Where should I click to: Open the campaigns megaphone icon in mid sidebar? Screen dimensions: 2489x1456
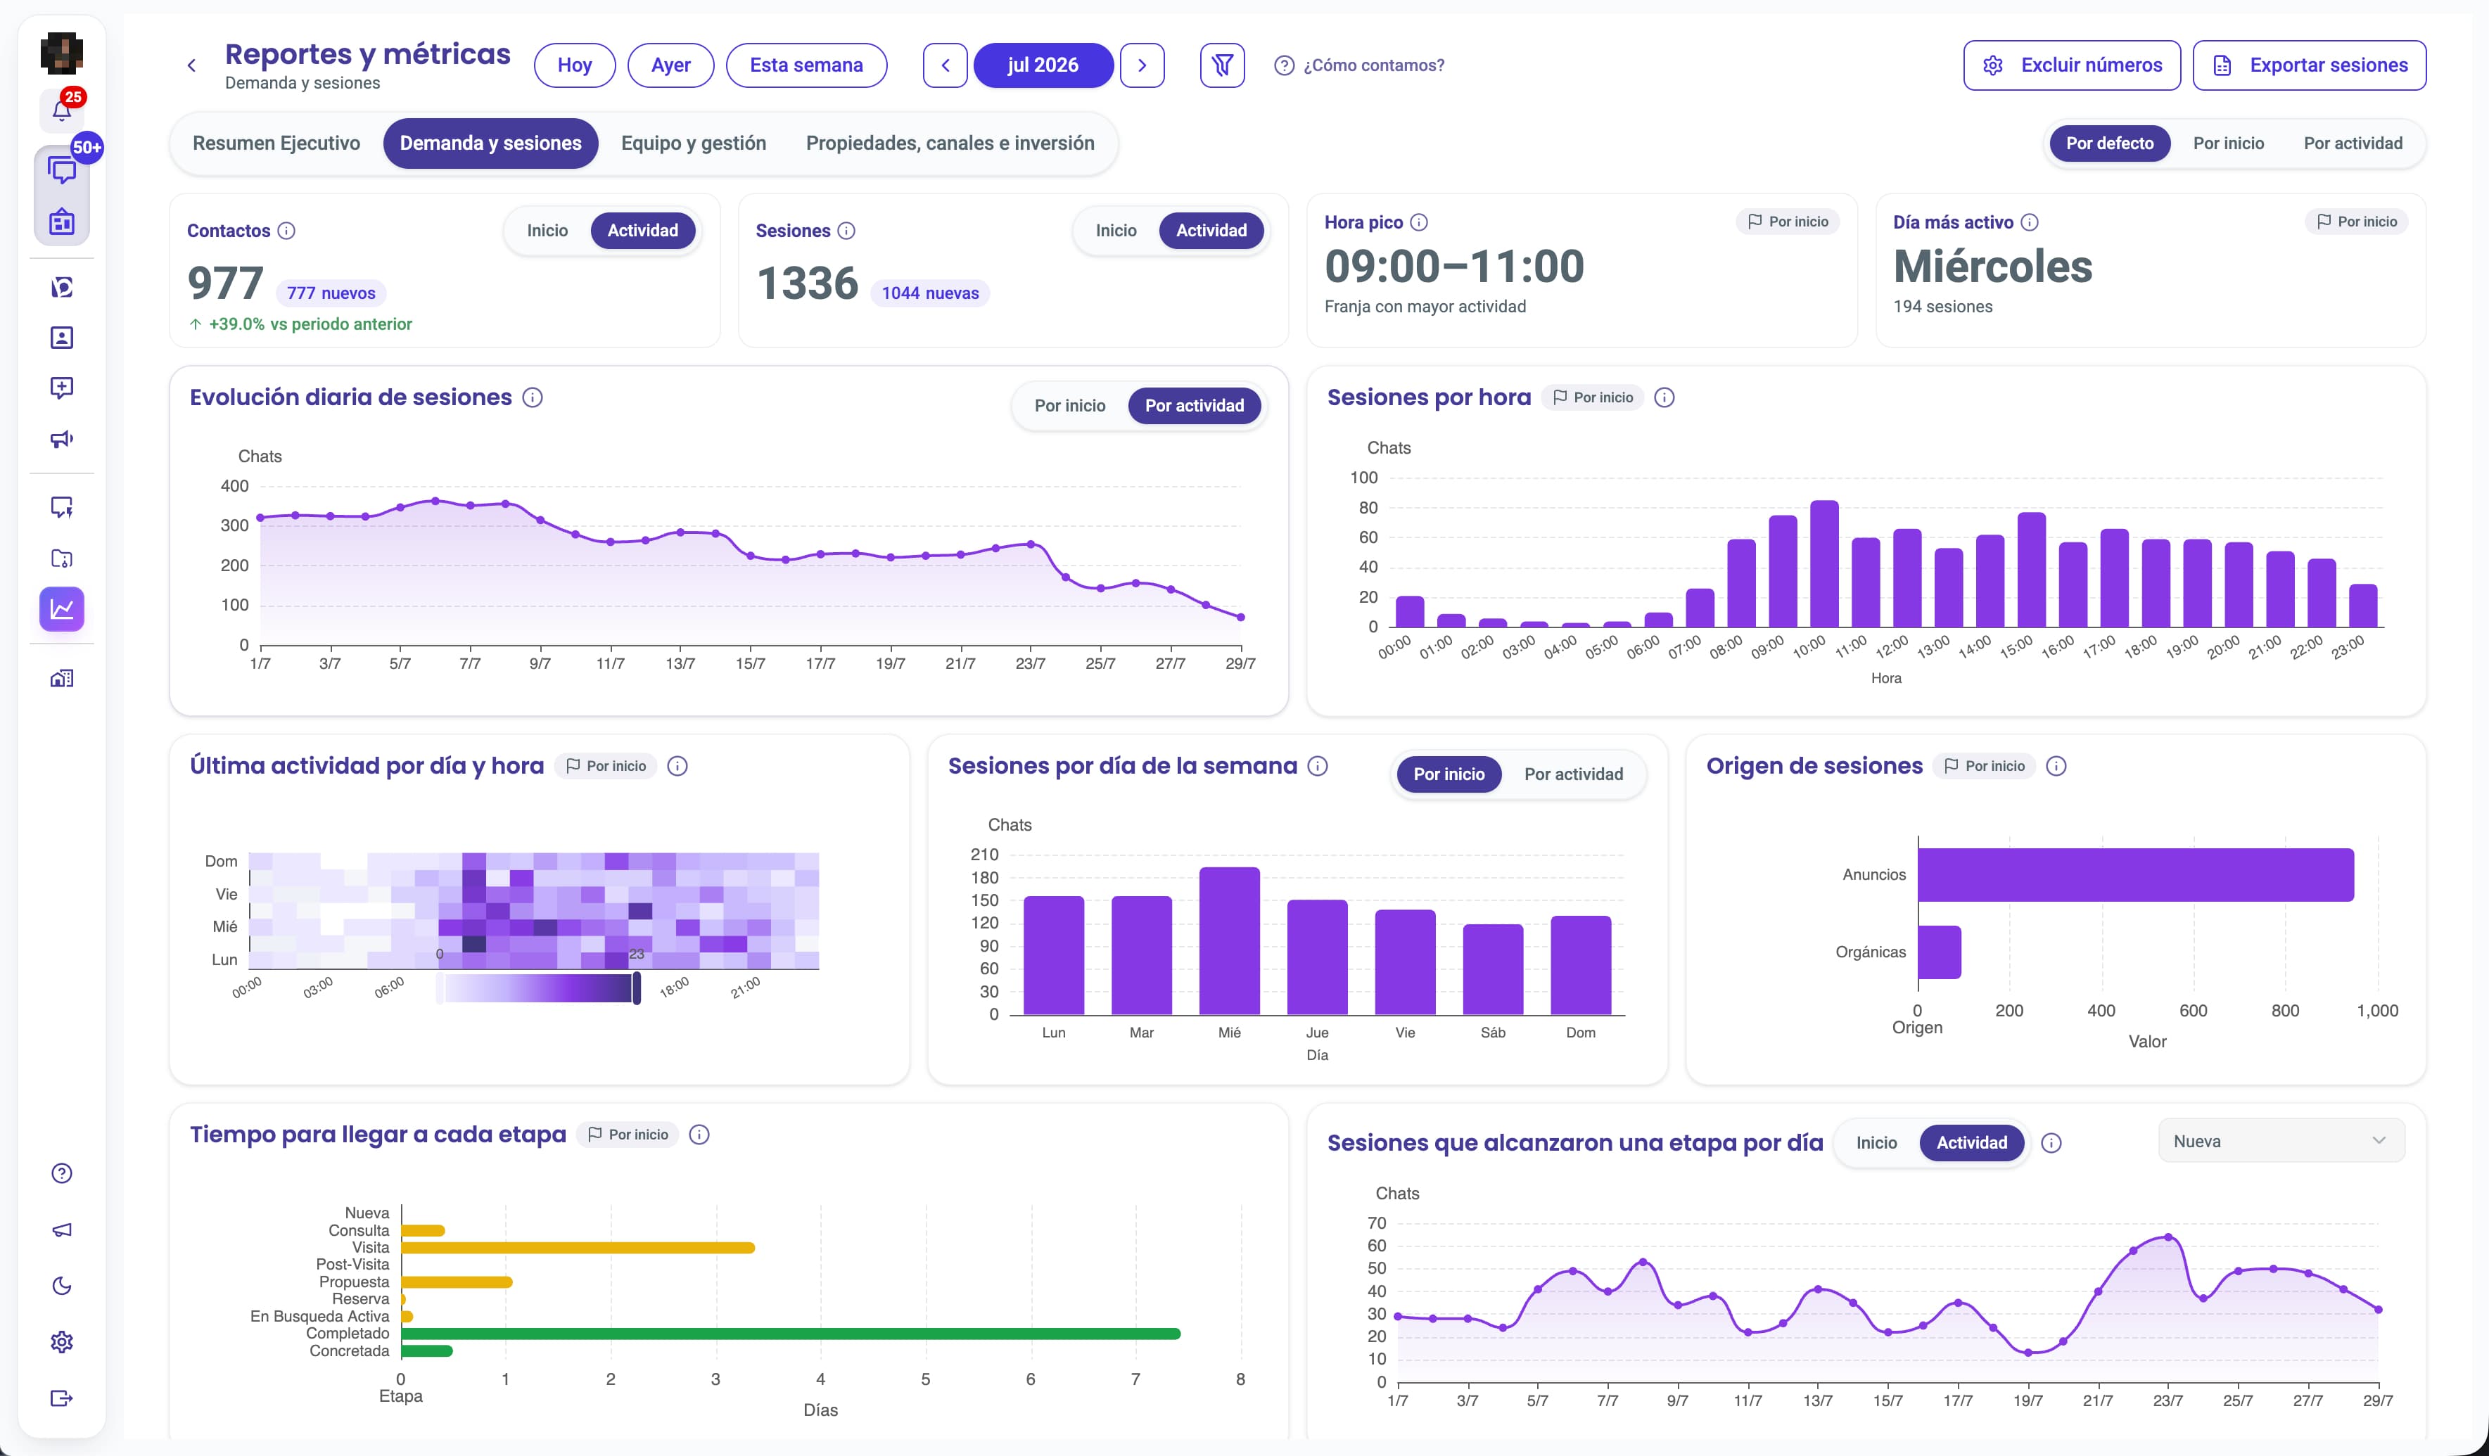(x=61, y=439)
